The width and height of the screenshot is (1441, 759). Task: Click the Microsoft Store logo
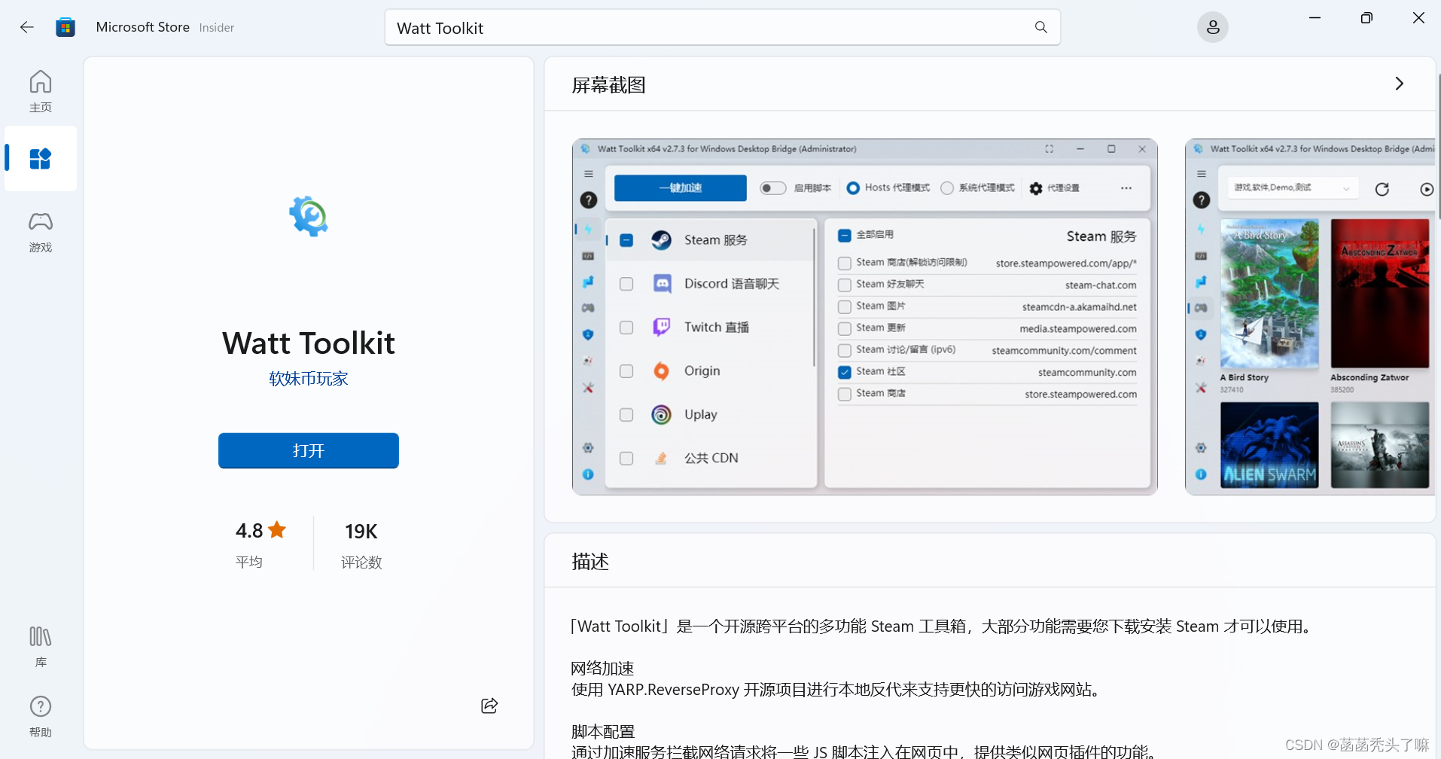(x=65, y=27)
